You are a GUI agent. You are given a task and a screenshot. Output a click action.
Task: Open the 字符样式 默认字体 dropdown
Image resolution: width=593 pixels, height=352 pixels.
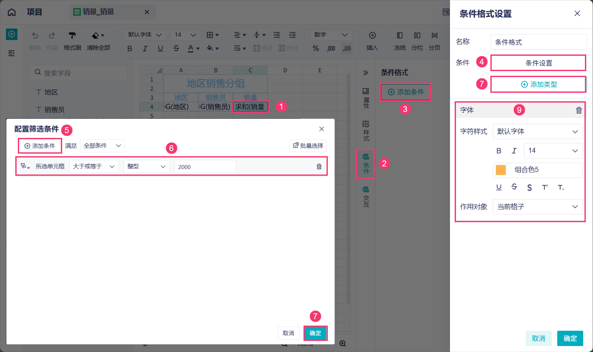click(538, 132)
